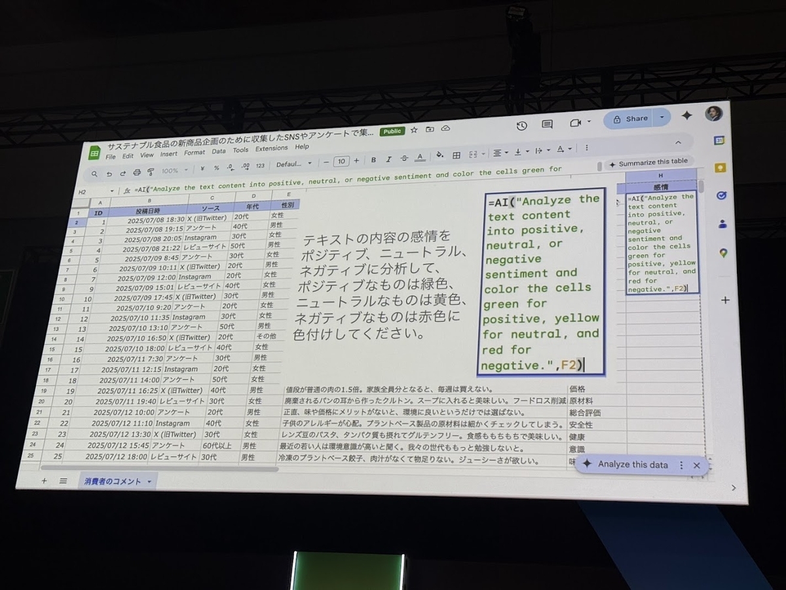Search the toolbar menus magnifier

pos(94,174)
